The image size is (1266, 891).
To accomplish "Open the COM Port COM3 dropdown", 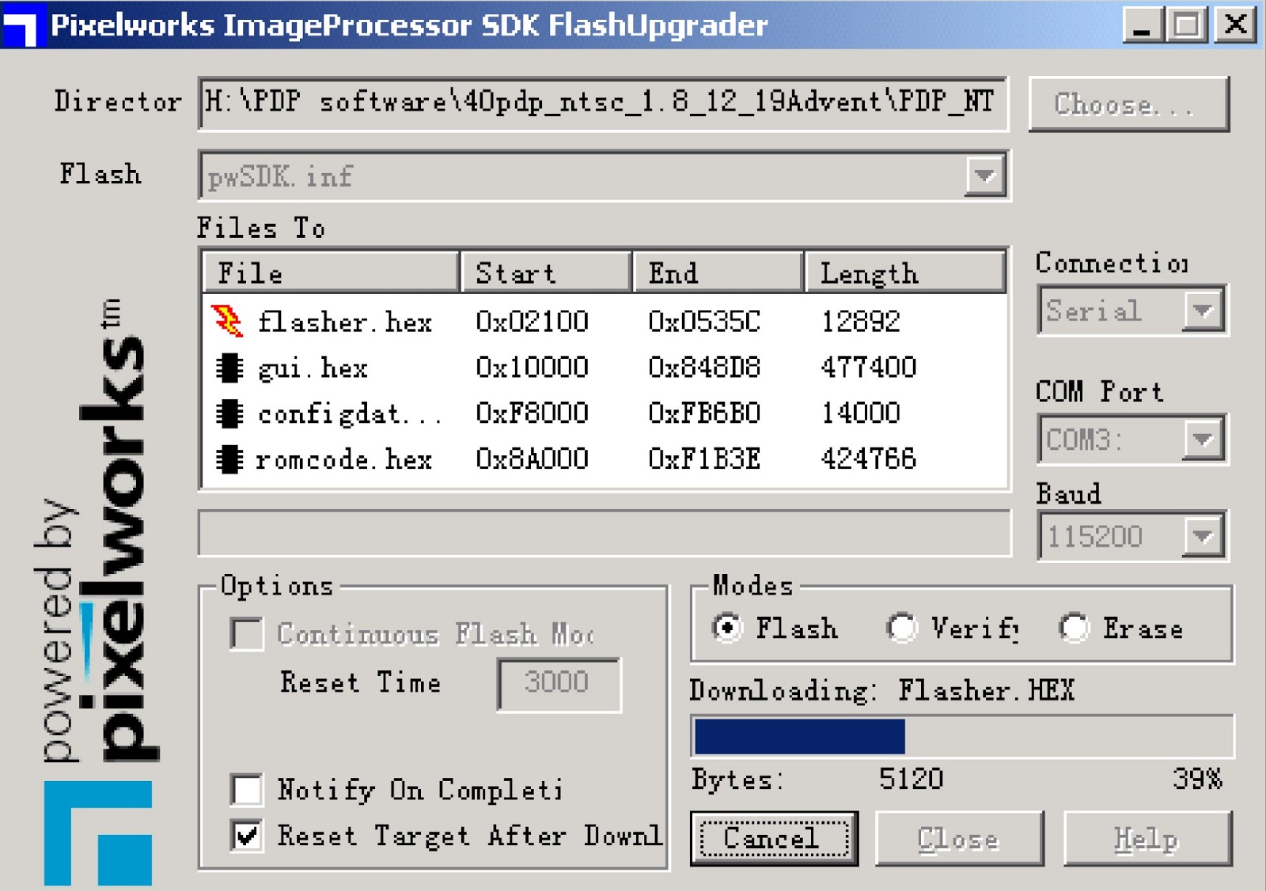I will [x=1203, y=439].
